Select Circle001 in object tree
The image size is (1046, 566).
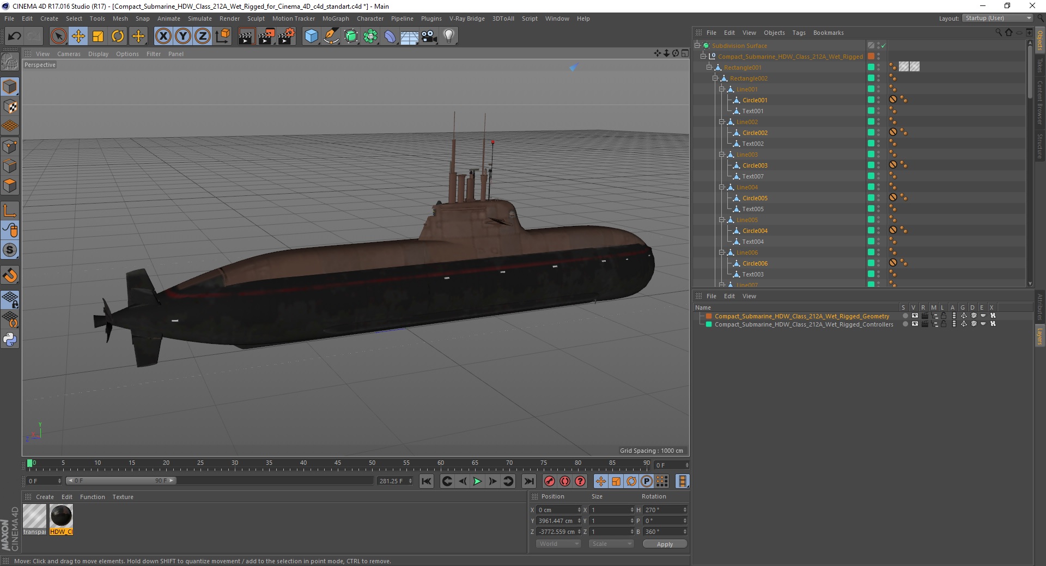point(755,100)
